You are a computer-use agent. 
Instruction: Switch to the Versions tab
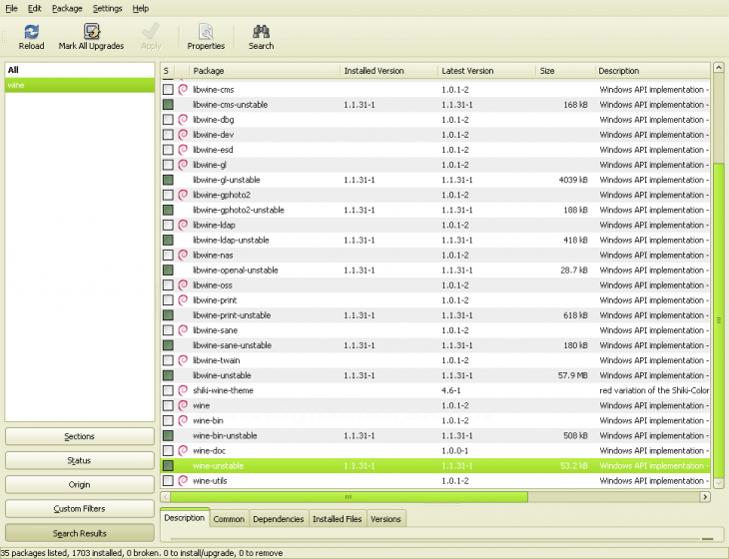[385, 519]
